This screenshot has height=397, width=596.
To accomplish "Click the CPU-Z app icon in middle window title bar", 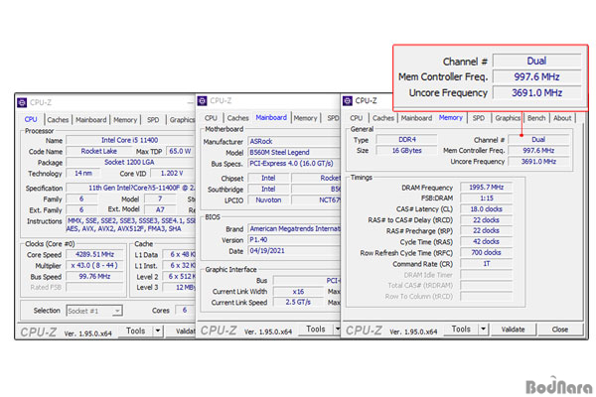I will click(203, 101).
